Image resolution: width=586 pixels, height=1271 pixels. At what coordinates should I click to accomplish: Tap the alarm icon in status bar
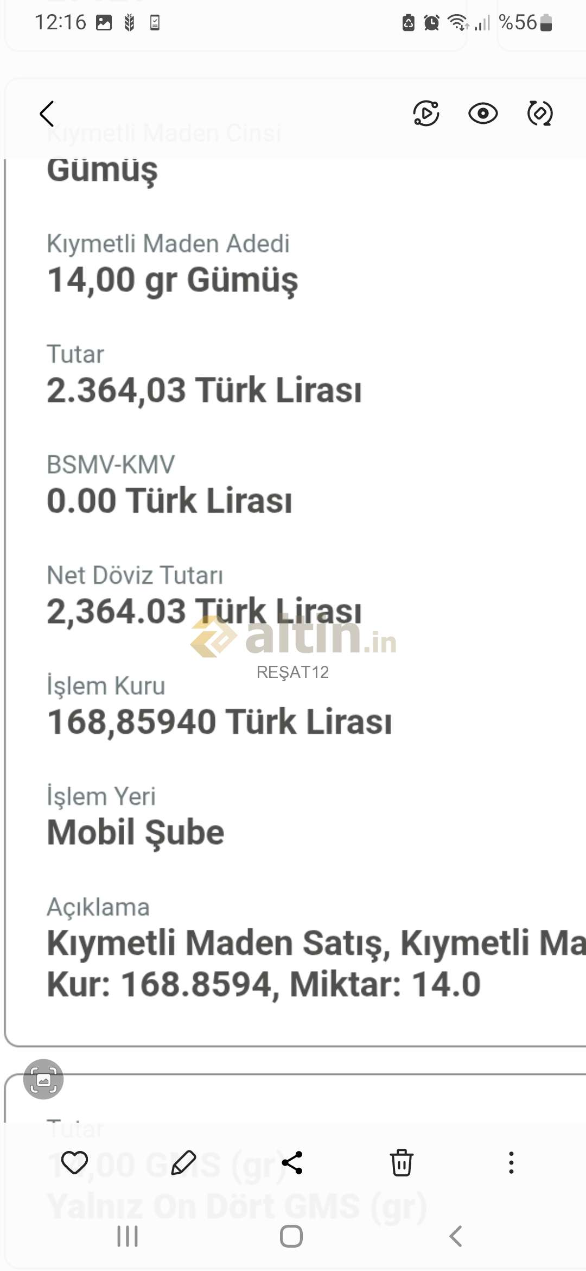point(431,23)
